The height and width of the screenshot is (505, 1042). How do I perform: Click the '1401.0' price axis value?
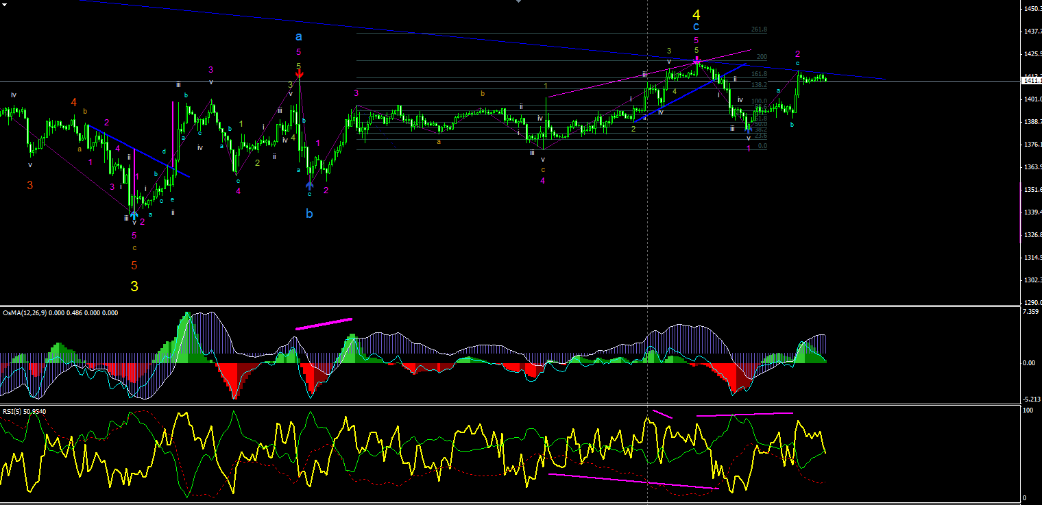pyautogui.click(x=1032, y=99)
